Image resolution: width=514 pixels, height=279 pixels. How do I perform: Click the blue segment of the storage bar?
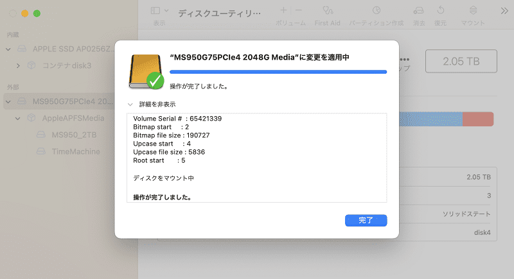click(430, 119)
